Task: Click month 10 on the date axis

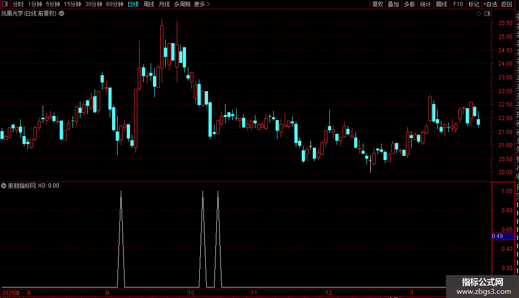Action: [x=191, y=292]
